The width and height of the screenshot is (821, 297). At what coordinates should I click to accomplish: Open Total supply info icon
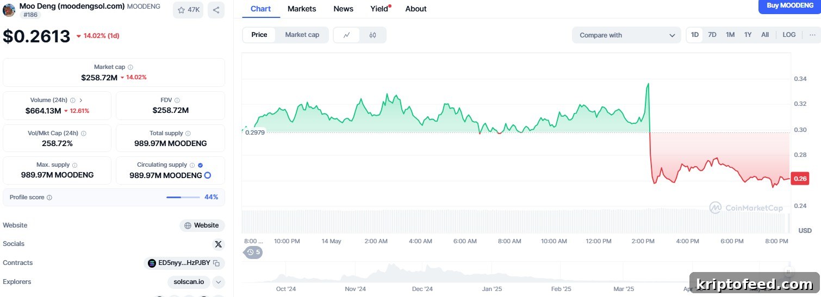click(x=188, y=134)
